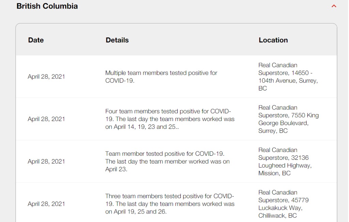Click the date in the Chilliwack row
349x222 pixels.
point(46,204)
